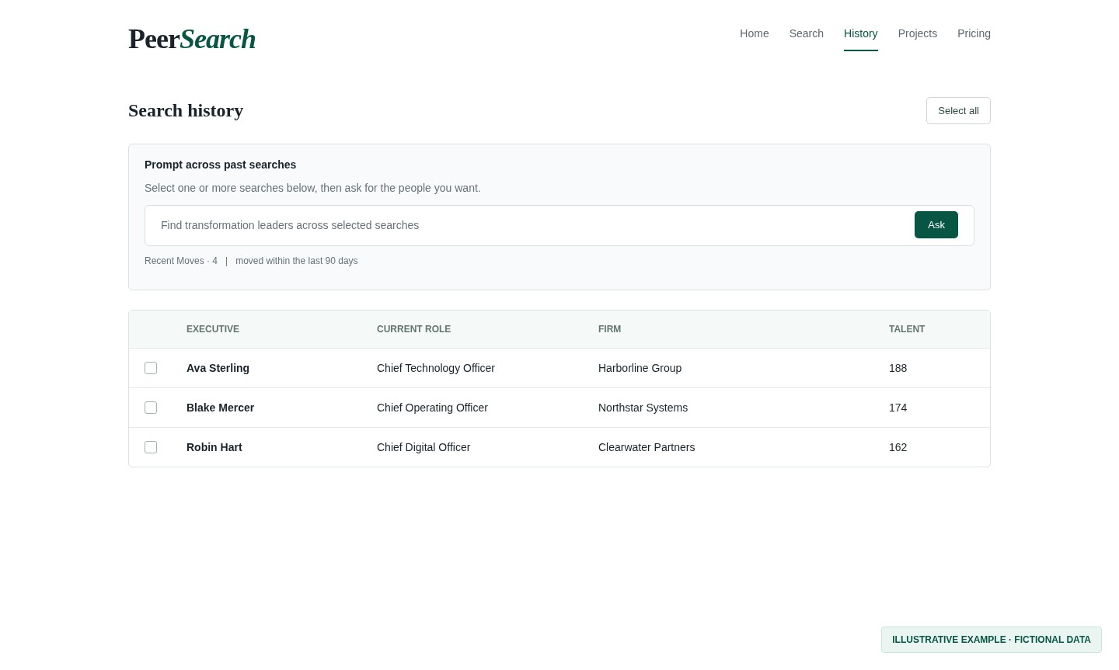This screenshot has height=670, width=1119.
Task: Click the Chief Operating Officer cell
Action: click(x=432, y=408)
